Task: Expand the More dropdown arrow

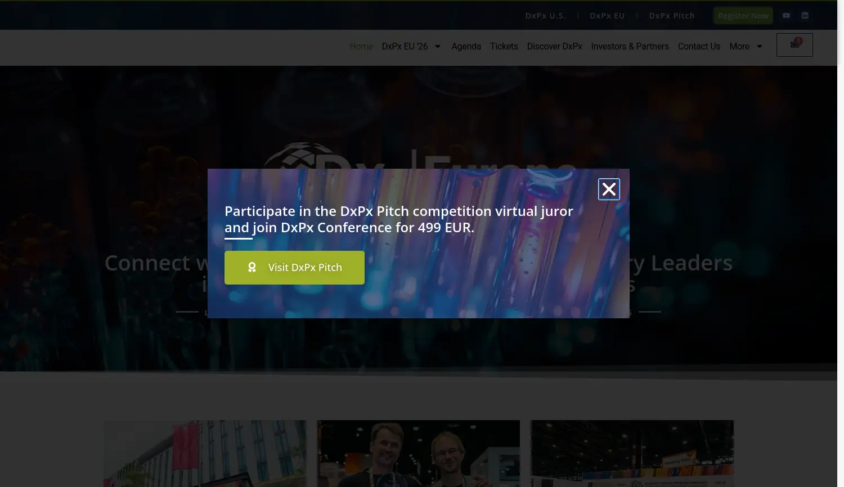Action: [x=760, y=47]
